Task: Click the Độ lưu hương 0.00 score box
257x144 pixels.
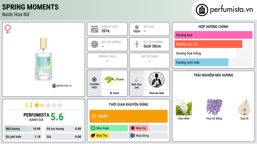Action: pos(64,129)
